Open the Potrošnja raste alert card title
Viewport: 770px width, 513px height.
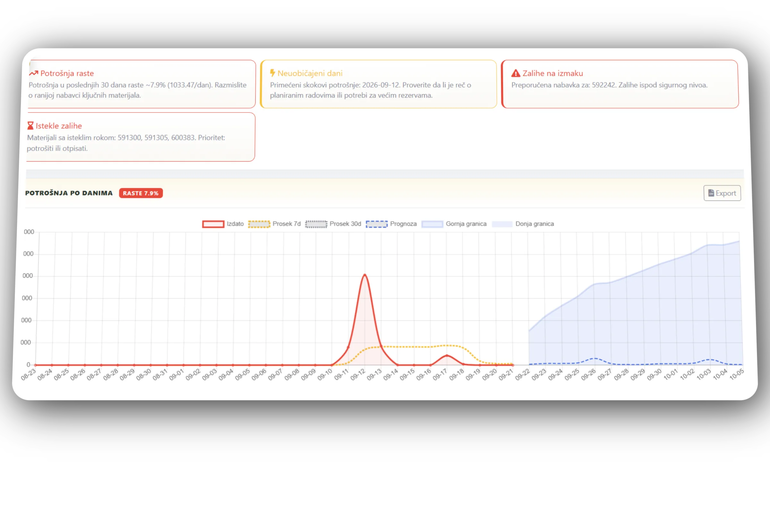pyautogui.click(x=67, y=73)
